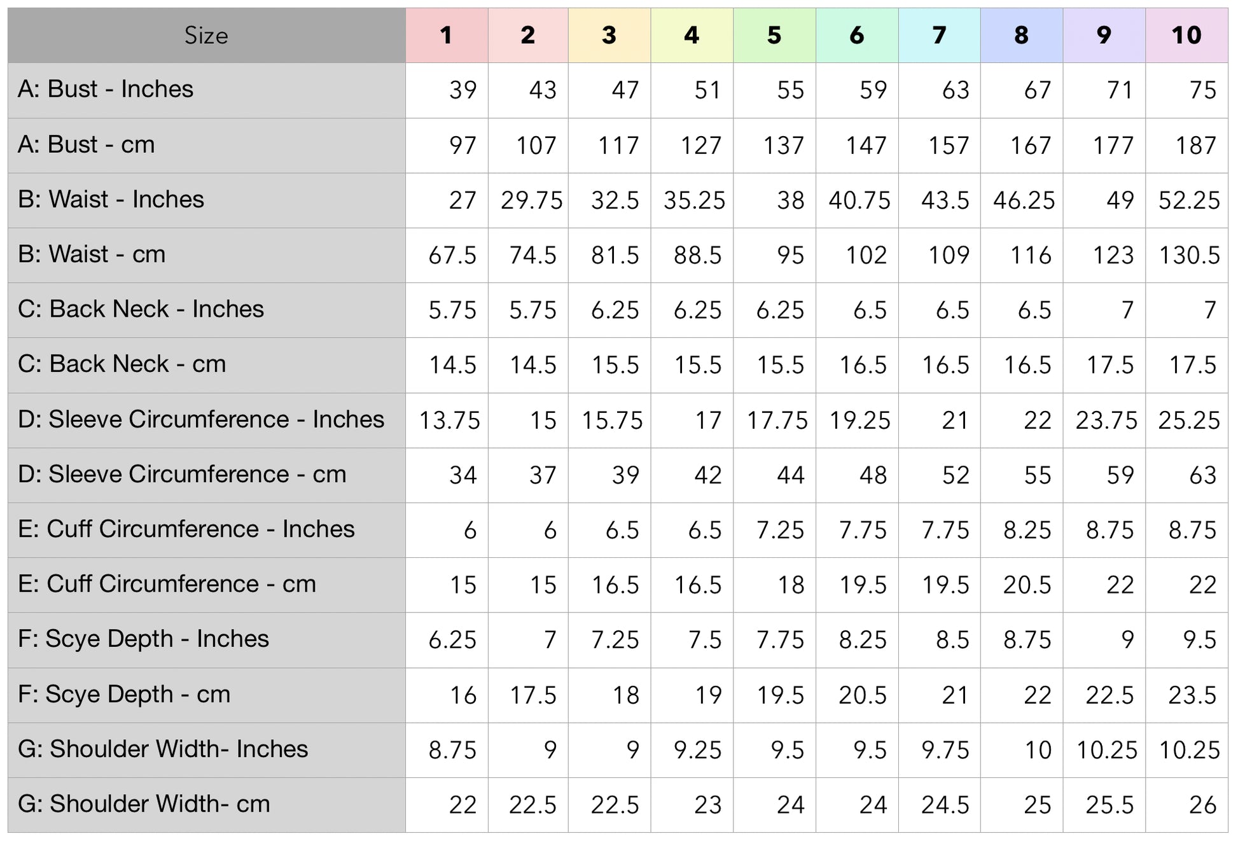The height and width of the screenshot is (841, 1238).
Task: Click the 'G: Shoulder Width- Inches' row label
Action: pyautogui.click(x=163, y=749)
